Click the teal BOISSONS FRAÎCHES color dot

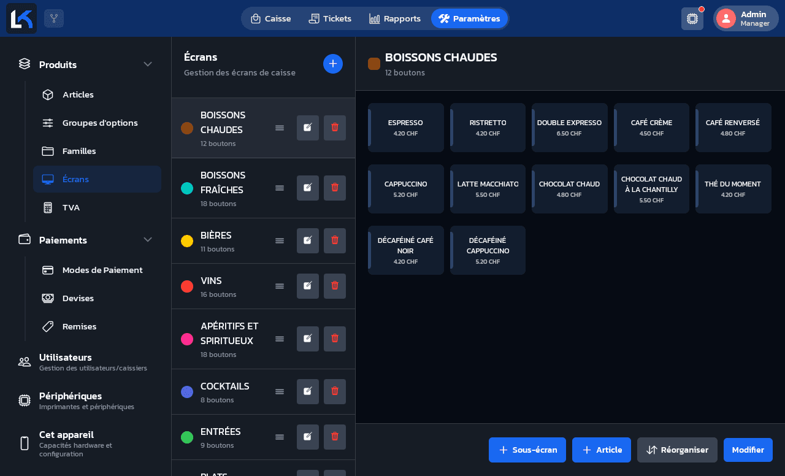tap(187, 188)
